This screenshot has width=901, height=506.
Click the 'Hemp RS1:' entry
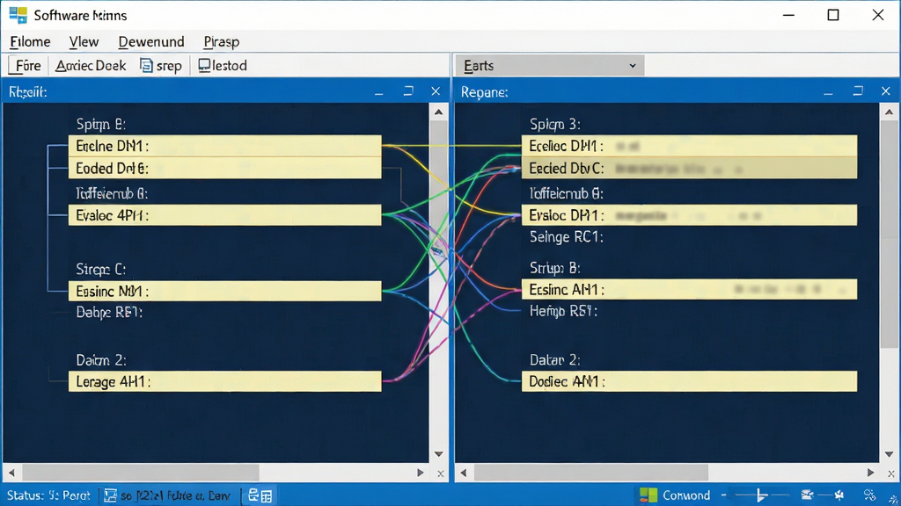[x=563, y=311]
